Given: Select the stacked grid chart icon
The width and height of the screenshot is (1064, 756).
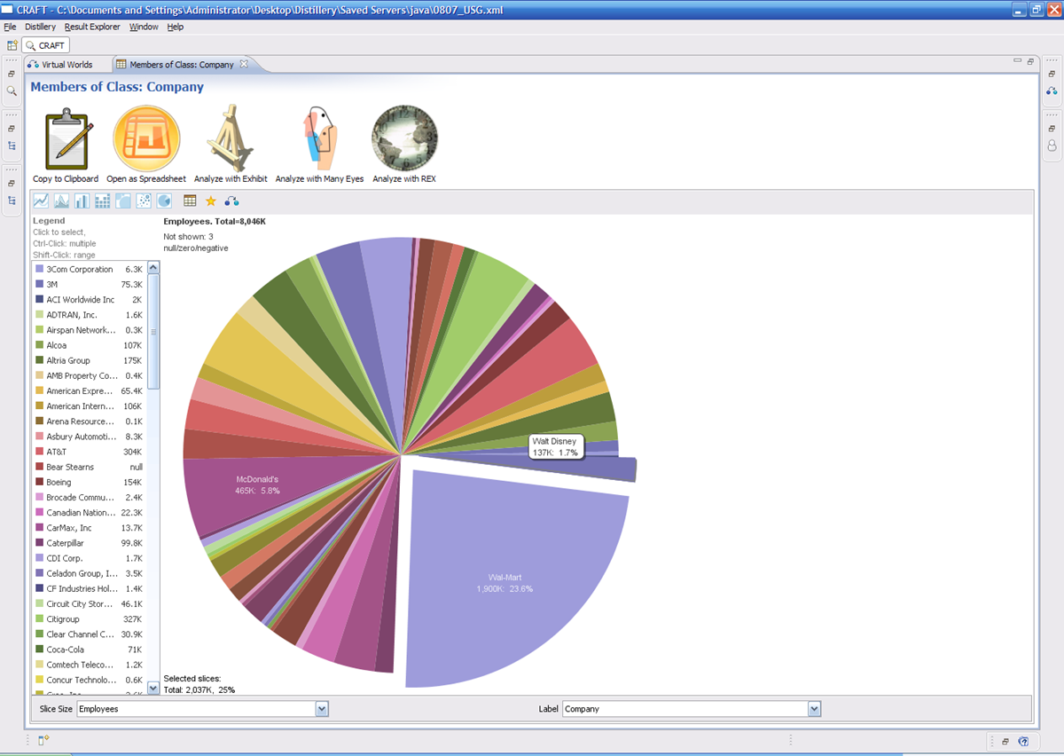Looking at the screenshot, I should coord(103,201).
